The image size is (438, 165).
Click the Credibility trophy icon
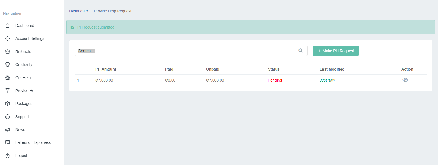click(7, 65)
